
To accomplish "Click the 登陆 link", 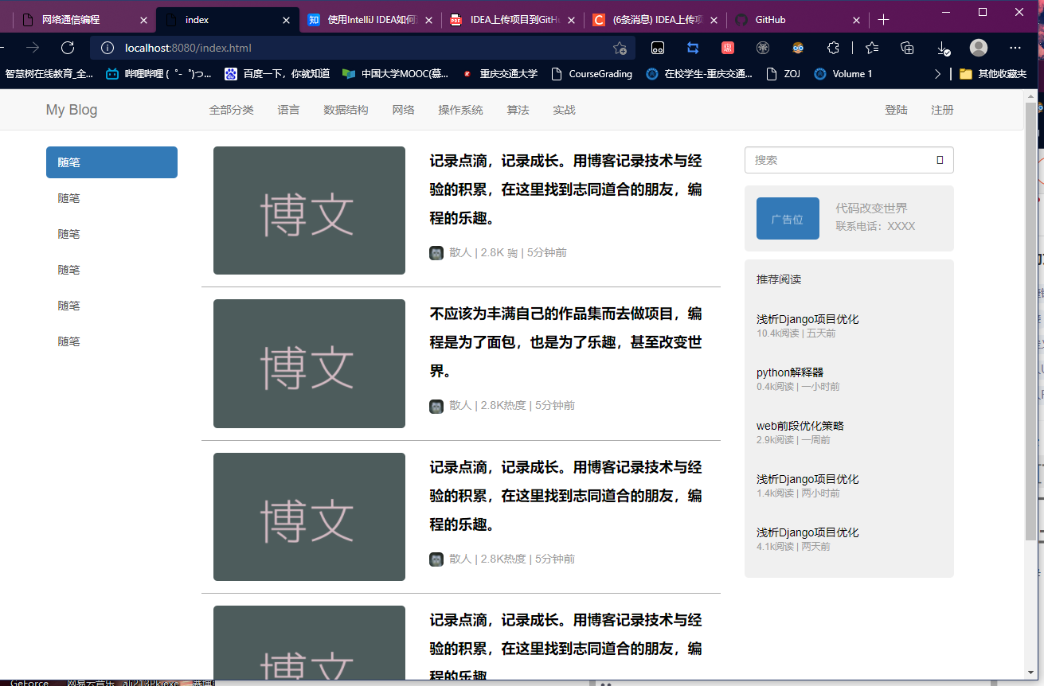I will 896,110.
